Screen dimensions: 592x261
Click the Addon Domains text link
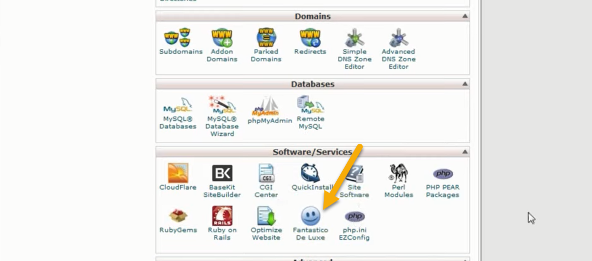222,55
